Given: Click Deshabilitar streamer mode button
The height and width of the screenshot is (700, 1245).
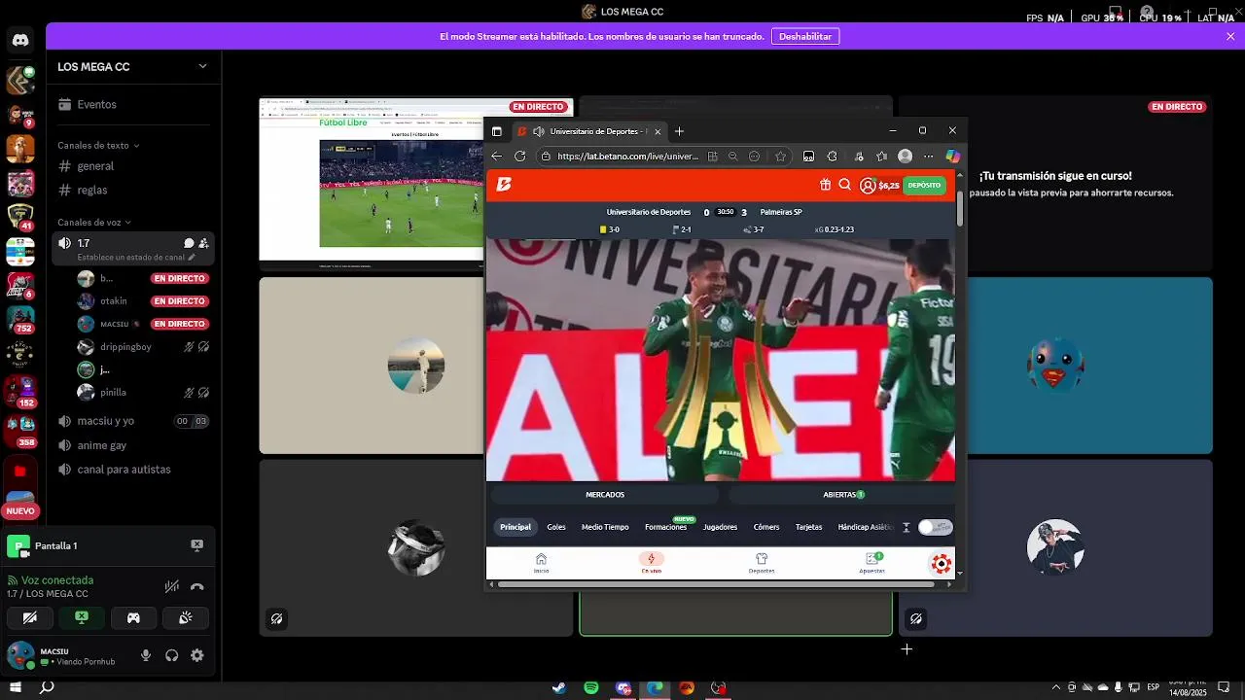Looking at the screenshot, I should pos(805,36).
